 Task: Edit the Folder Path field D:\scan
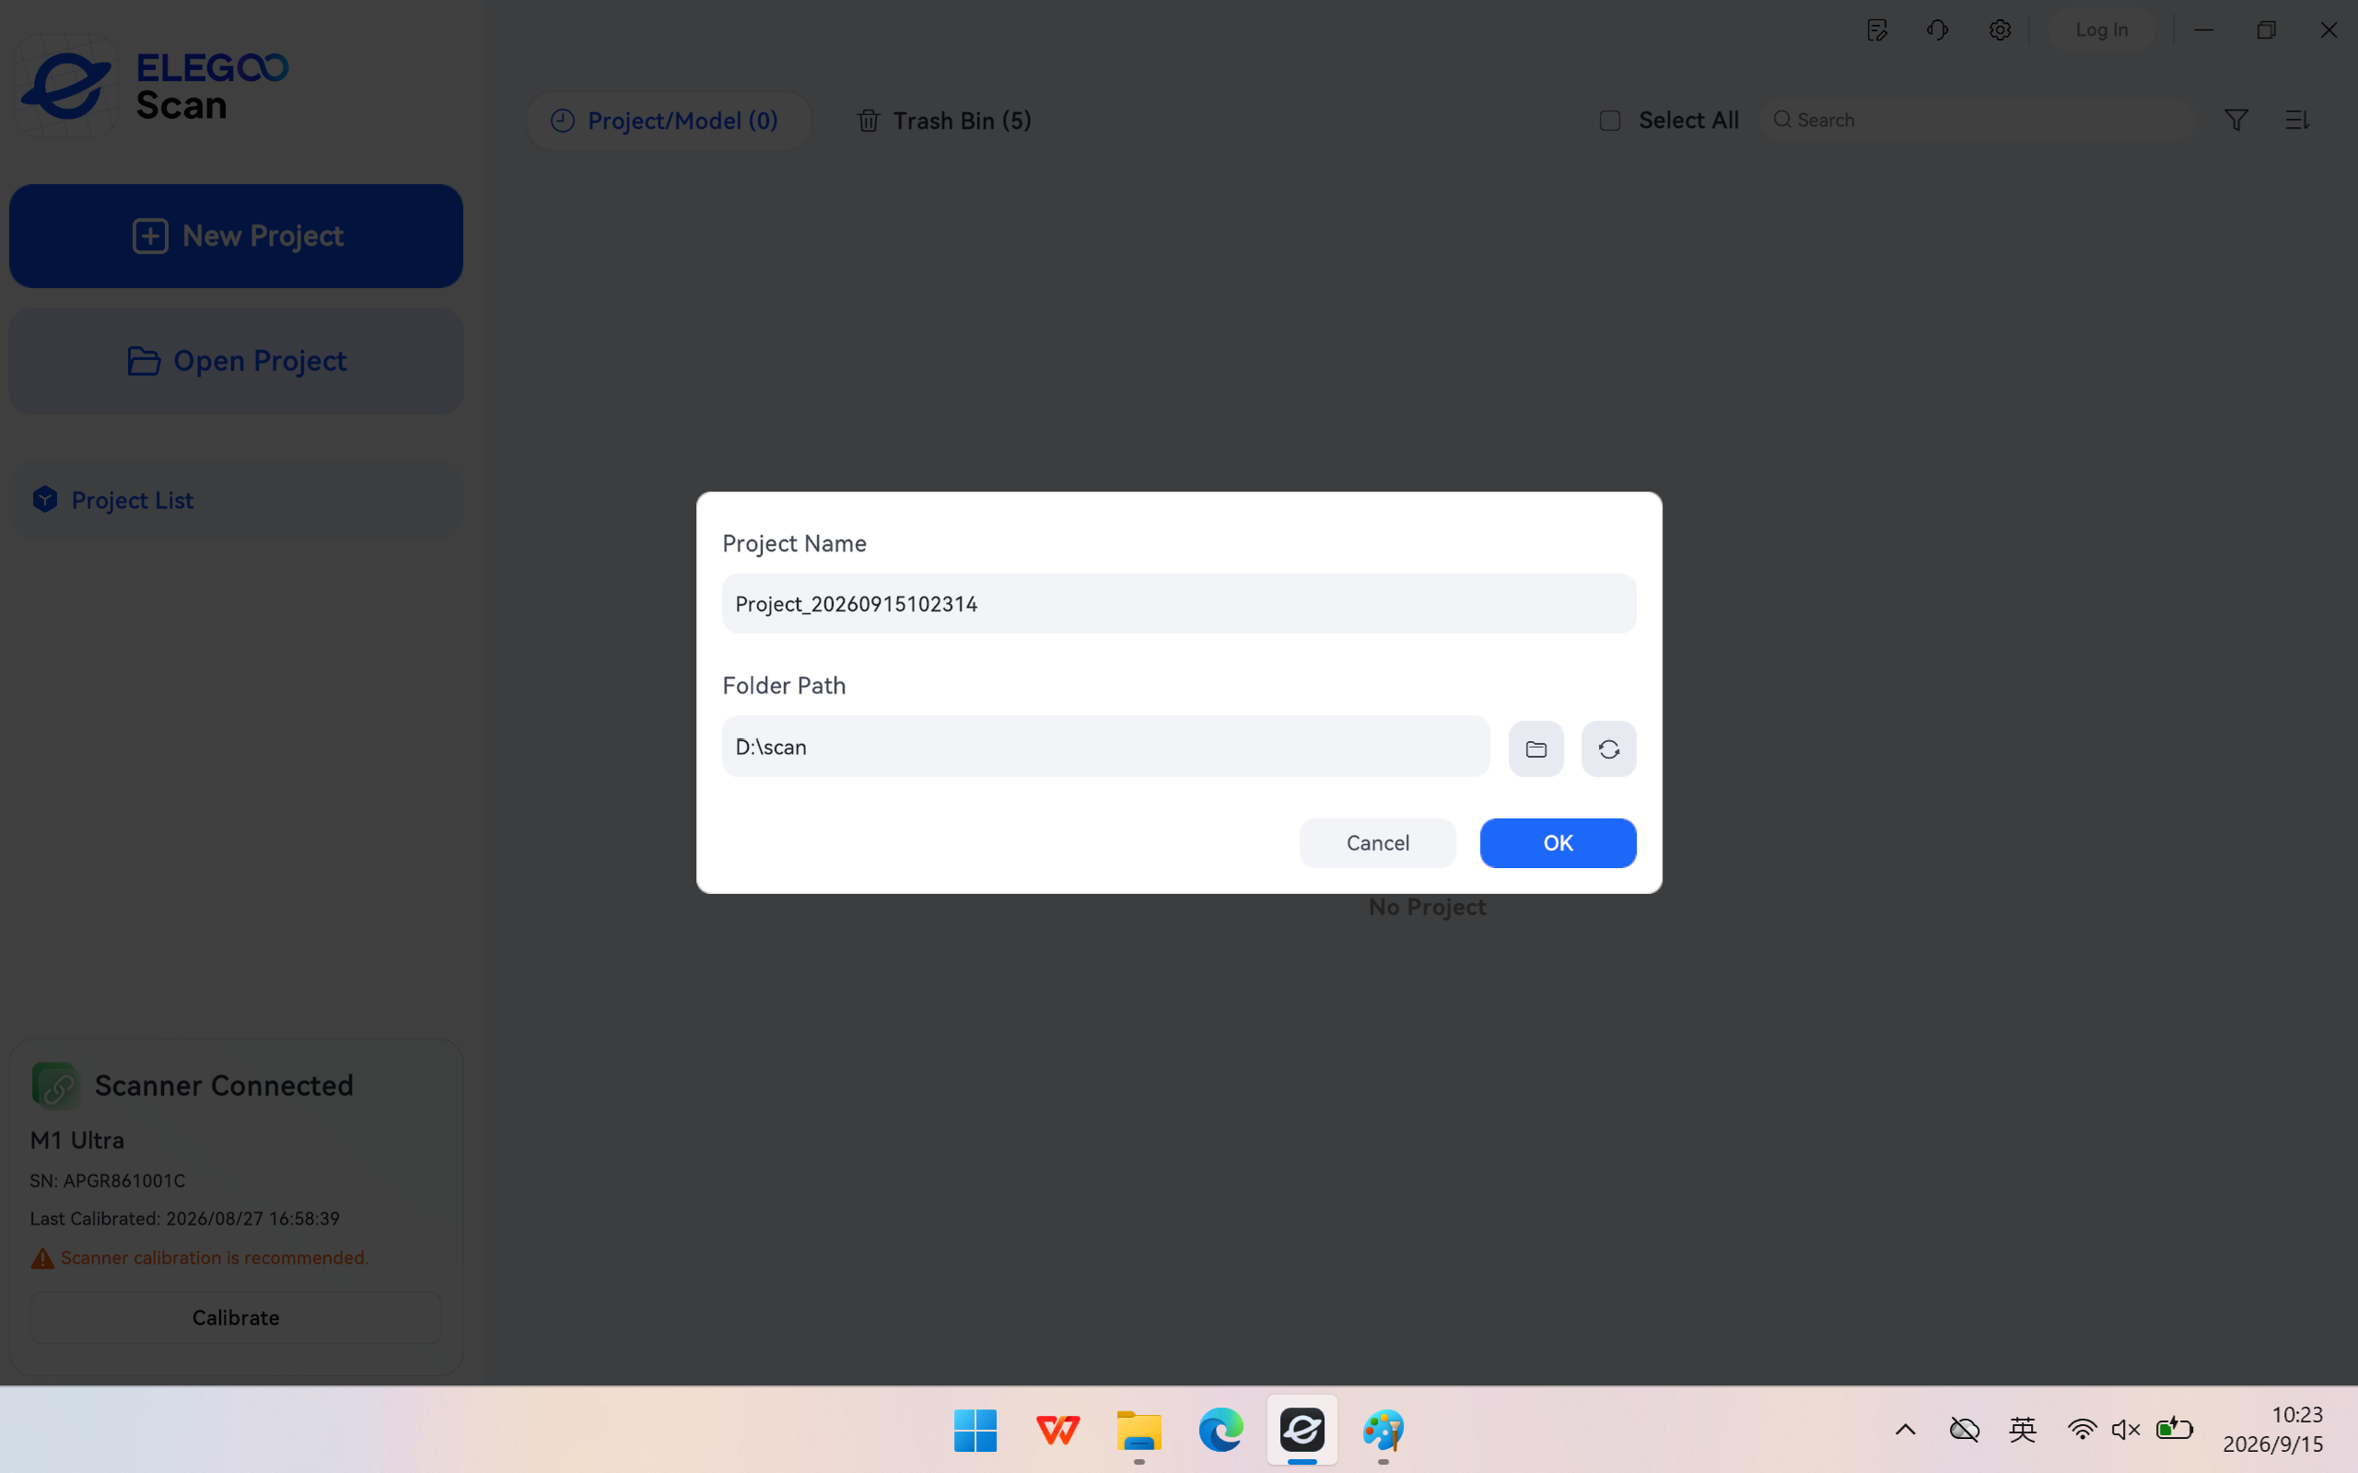pyautogui.click(x=1106, y=747)
